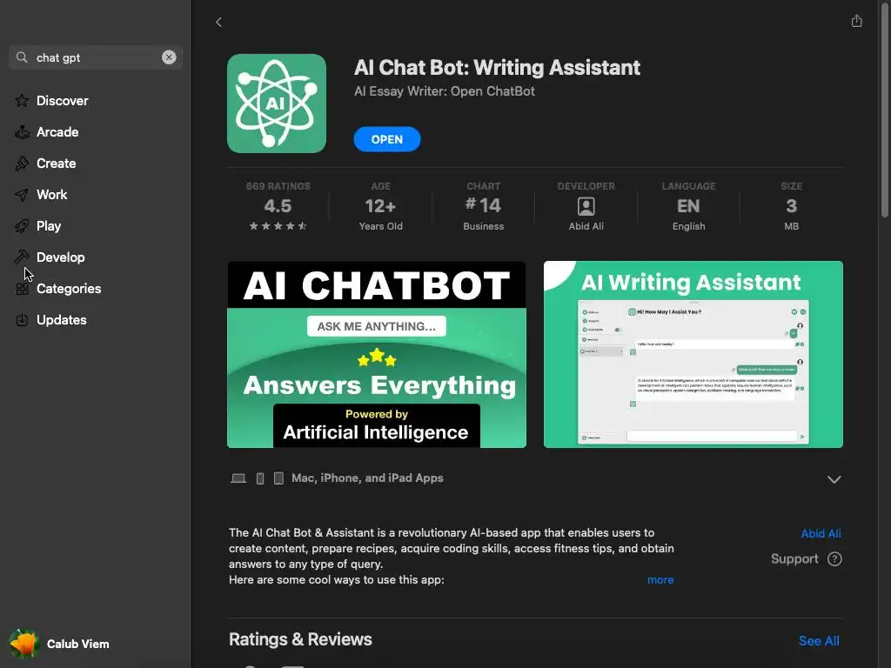Click the Mac laptop device icon

point(238,478)
